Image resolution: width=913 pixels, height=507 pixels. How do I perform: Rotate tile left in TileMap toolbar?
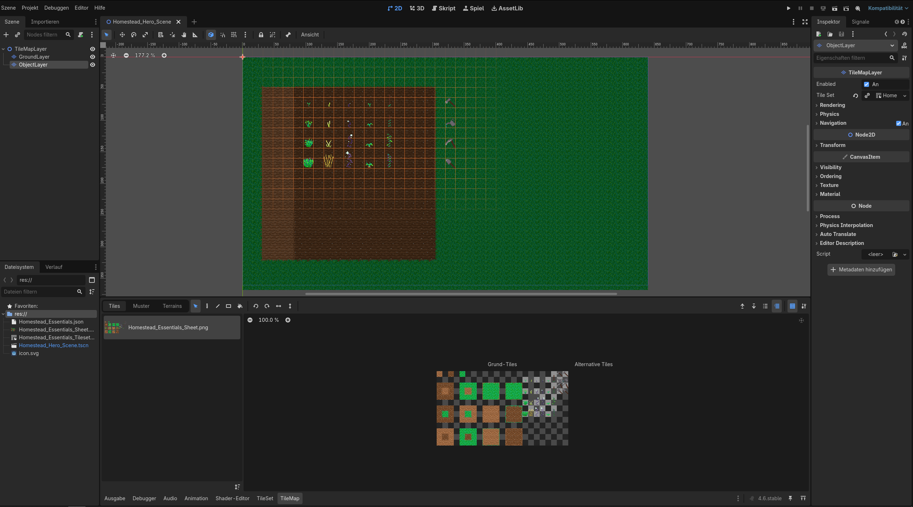click(256, 306)
